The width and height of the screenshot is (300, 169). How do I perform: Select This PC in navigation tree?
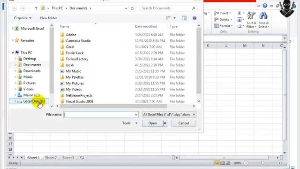tap(26, 53)
